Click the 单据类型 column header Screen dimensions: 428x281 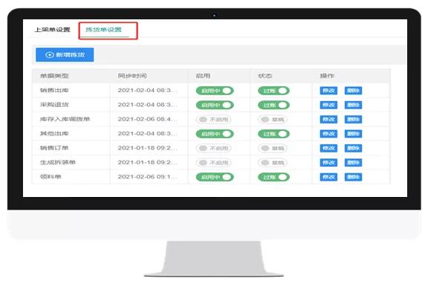tap(54, 76)
